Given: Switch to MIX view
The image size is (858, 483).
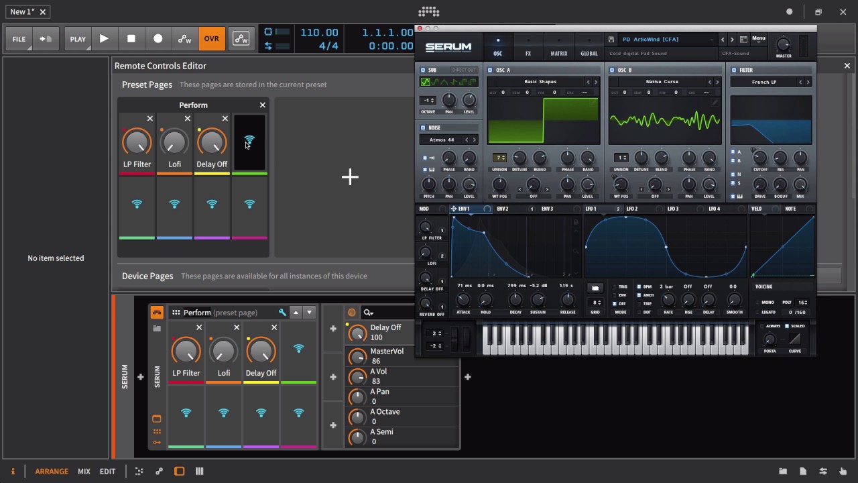Looking at the screenshot, I should click(x=84, y=472).
